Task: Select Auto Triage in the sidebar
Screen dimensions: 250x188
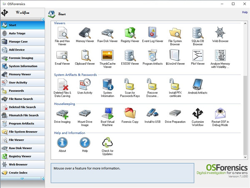Action: tap(22, 33)
